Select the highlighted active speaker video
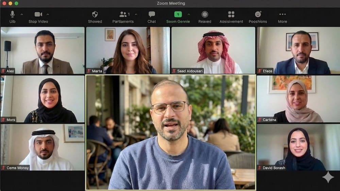Viewport: 340px width, 191px height. coord(171,132)
